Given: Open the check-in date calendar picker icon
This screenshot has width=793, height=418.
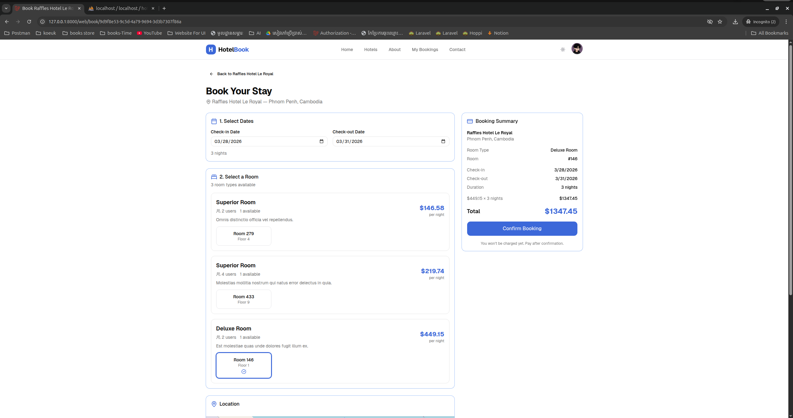Looking at the screenshot, I should [x=321, y=141].
